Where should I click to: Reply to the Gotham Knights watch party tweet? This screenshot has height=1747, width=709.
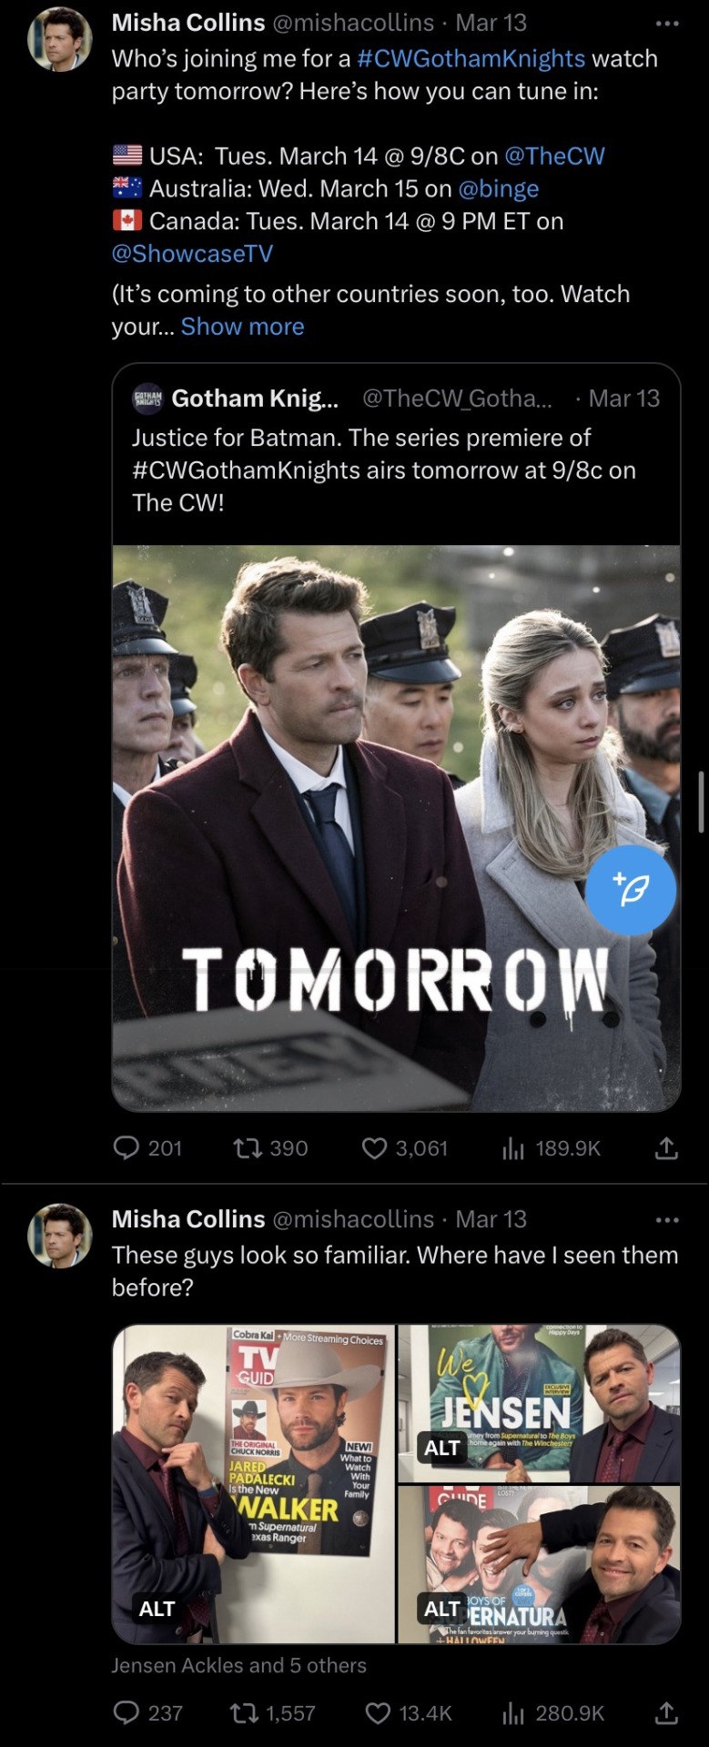pos(127,1148)
